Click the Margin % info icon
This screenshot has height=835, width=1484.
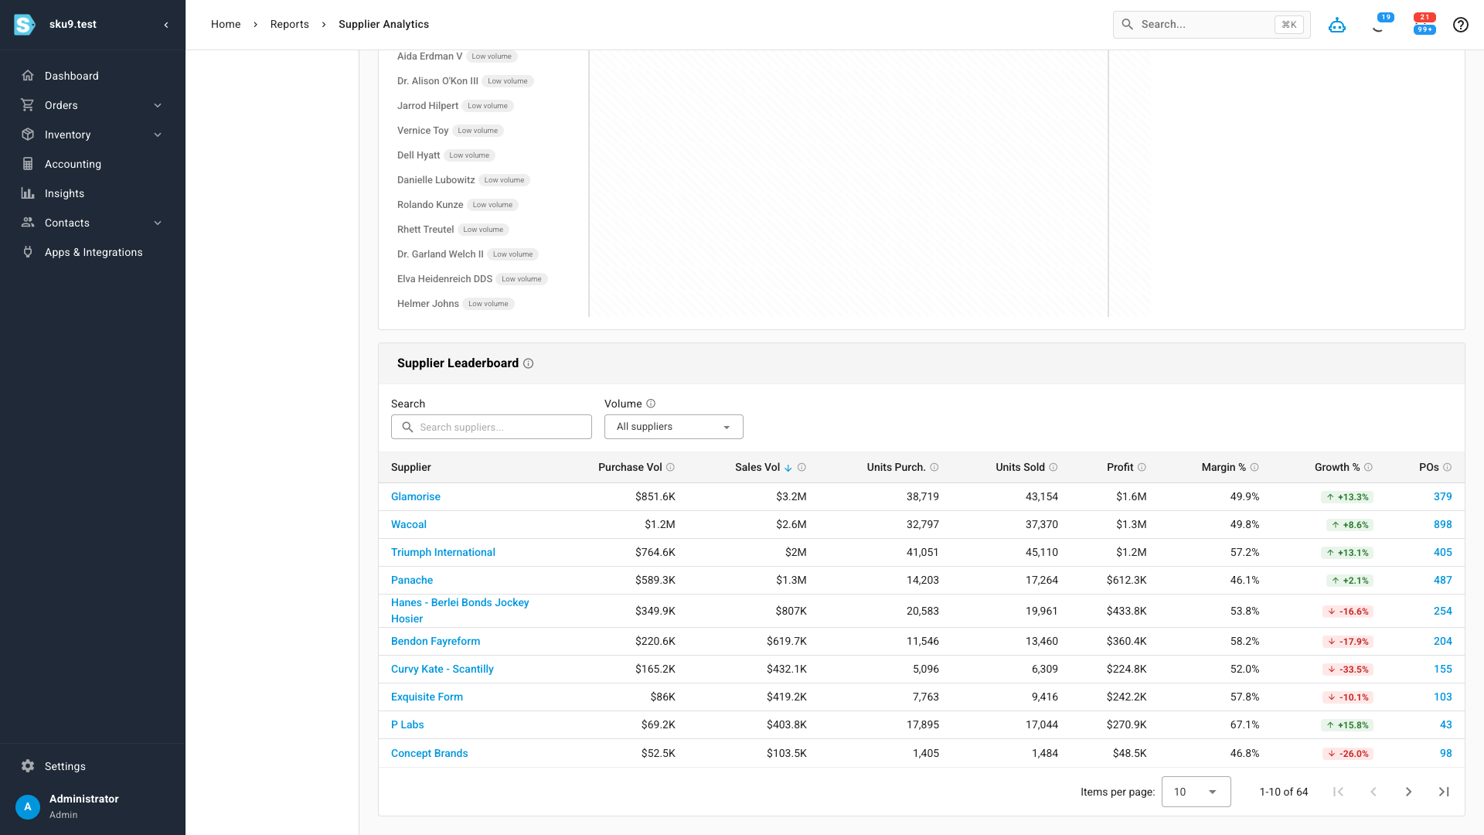(x=1254, y=467)
